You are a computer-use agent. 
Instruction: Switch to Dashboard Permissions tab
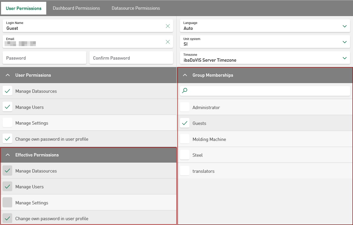click(x=76, y=8)
